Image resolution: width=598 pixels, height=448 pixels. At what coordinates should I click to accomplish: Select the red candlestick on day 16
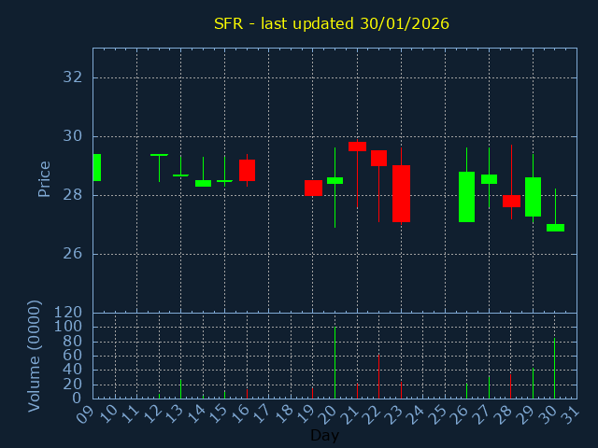[x=247, y=170]
